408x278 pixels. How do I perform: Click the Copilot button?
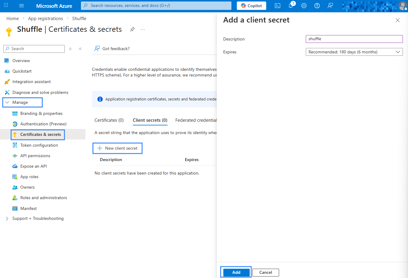tap(251, 6)
